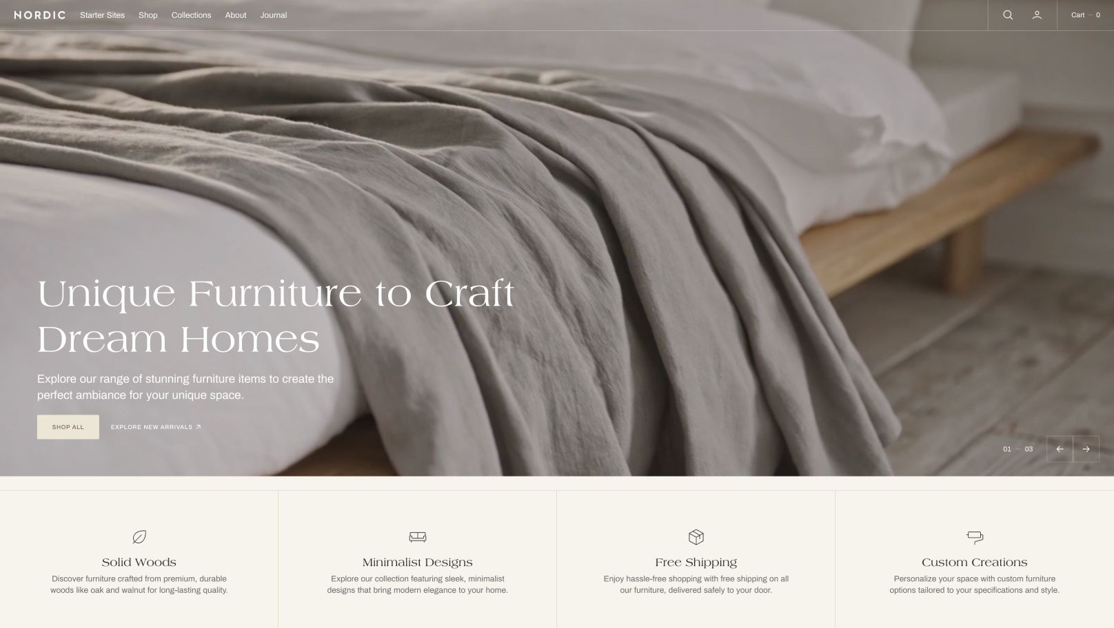This screenshot has width=1114, height=628.
Task: Click the slide counter 01 — 03
Action: [1018, 449]
